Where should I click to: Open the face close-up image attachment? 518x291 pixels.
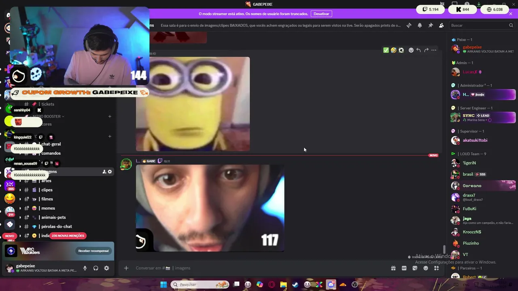click(210, 208)
